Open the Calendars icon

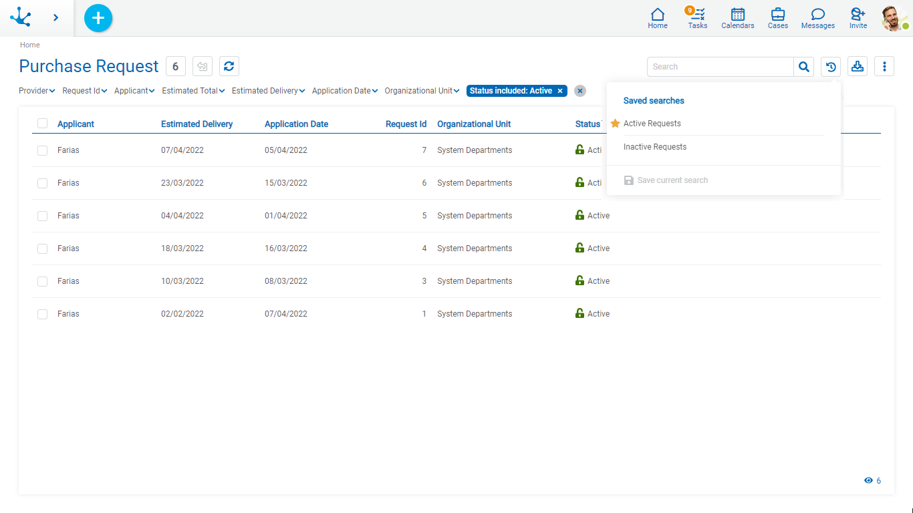click(737, 18)
